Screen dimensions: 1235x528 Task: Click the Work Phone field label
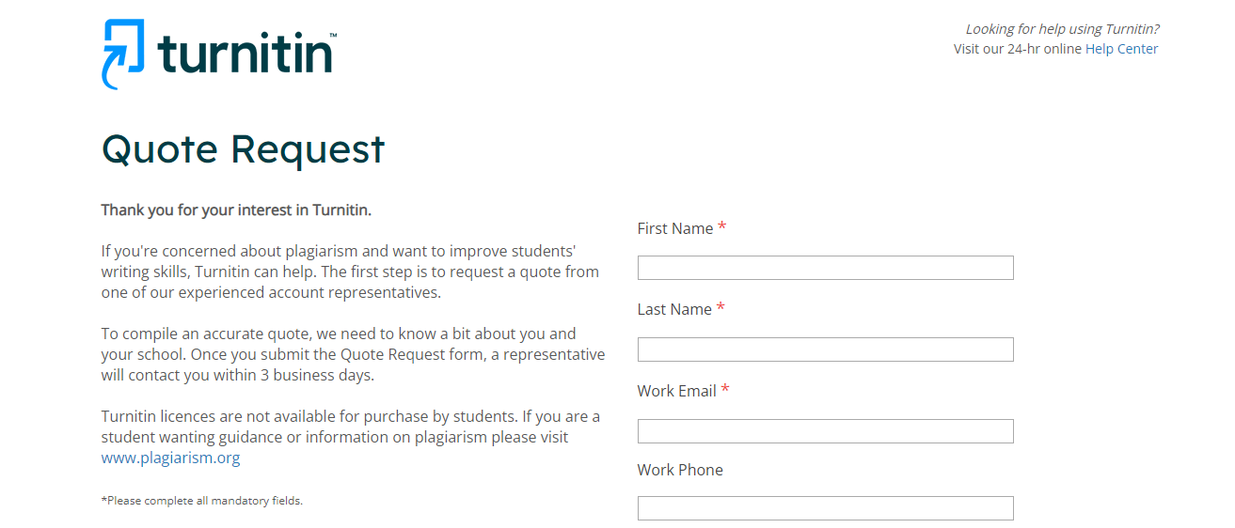[x=680, y=470]
